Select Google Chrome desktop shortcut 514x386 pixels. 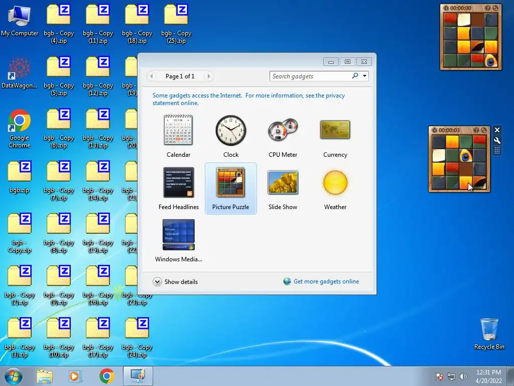(20, 129)
